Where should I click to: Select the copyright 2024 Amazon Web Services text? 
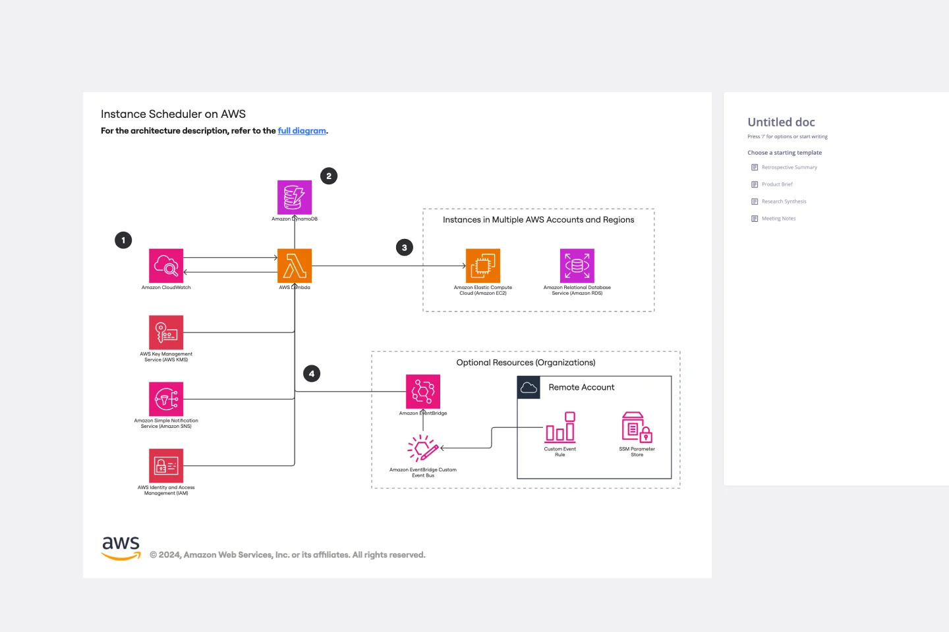(287, 555)
